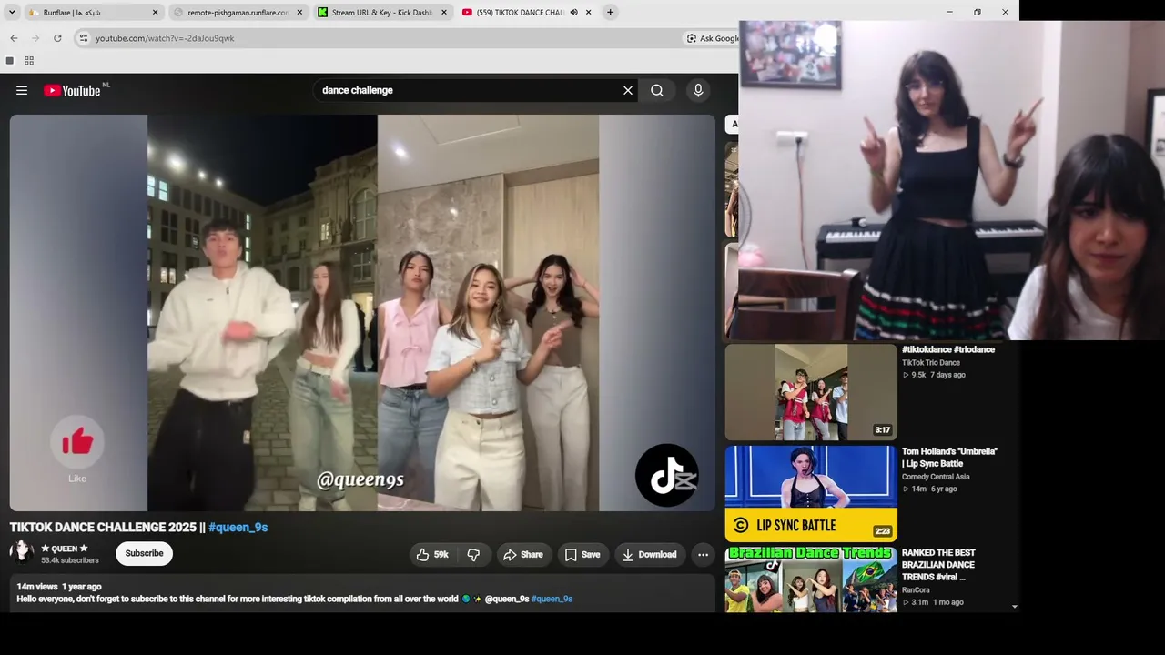Switch to the Stream URL & Key Kick tab
The height and width of the screenshot is (655, 1165).
pos(382,12)
